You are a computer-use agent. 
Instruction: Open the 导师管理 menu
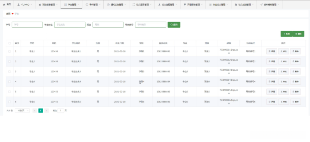(93, 5)
